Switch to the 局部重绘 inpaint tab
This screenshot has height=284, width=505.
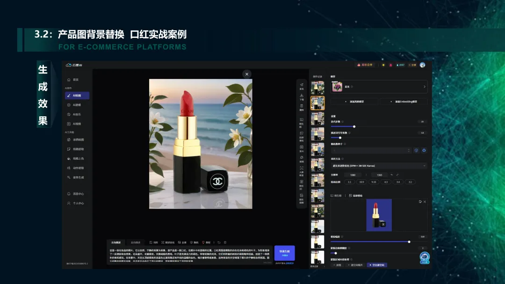[355, 196]
